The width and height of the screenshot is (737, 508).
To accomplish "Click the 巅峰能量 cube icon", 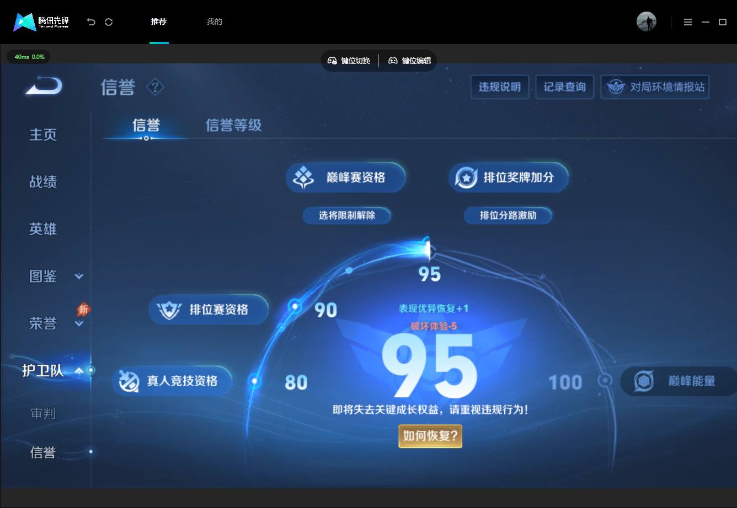I will tap(643, 381).
